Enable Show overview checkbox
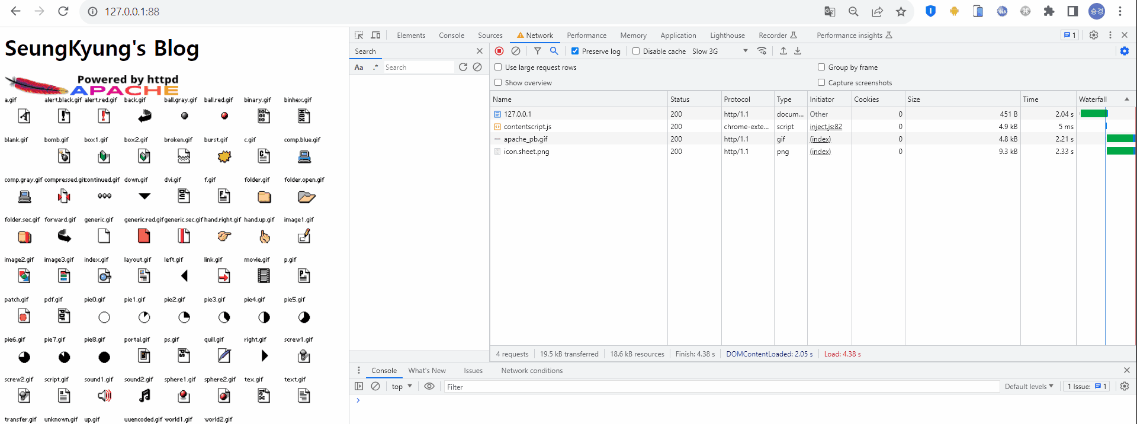1137x424 pixels. [498, 82]
